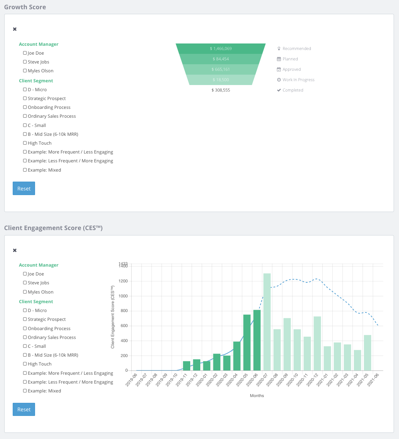Click the Recommended lightbulb icon in the funnel legend
Viewport: 399px width, 439px height.
pyautogui.click(x=279, y=49)
